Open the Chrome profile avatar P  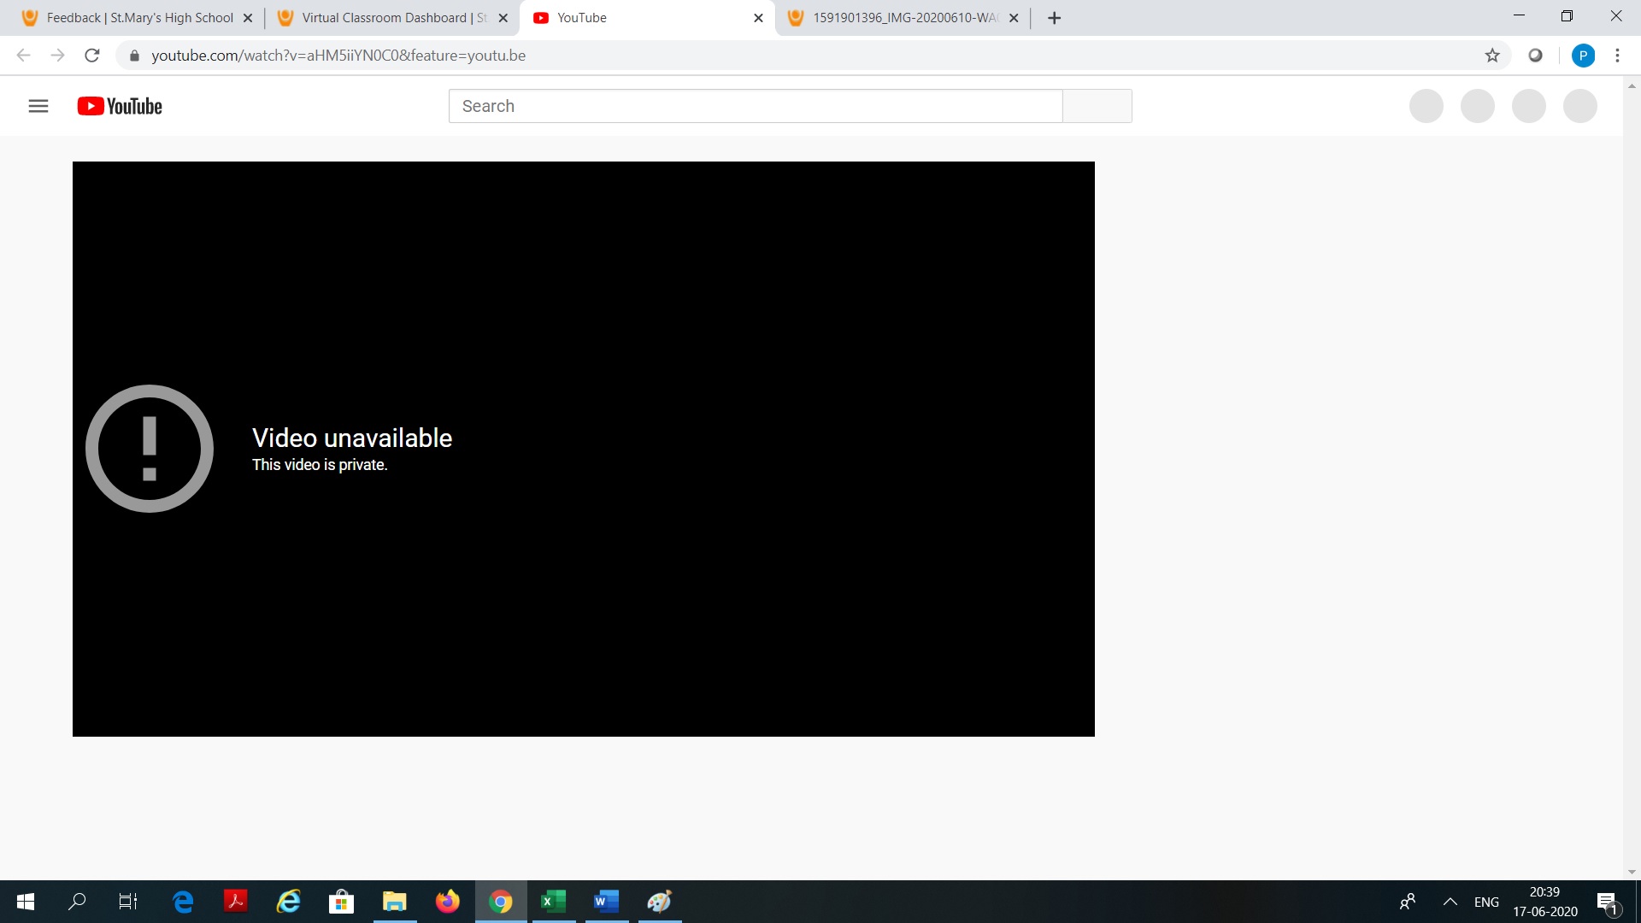click(x=1583, y=56)
